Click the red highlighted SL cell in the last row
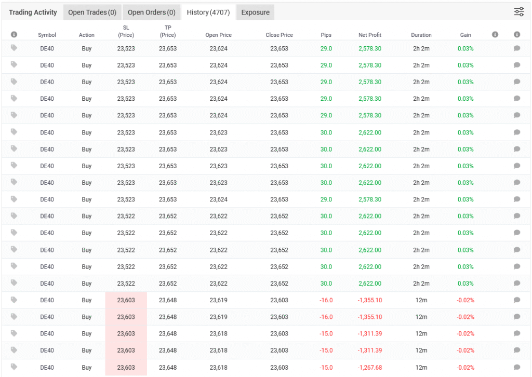The image size is (532, 377). (x=126, y=368)
